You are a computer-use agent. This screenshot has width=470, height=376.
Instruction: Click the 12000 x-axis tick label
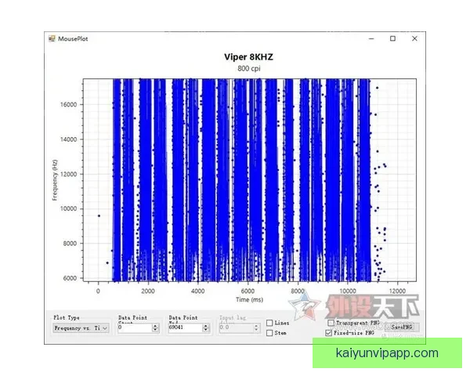(397, 291)
